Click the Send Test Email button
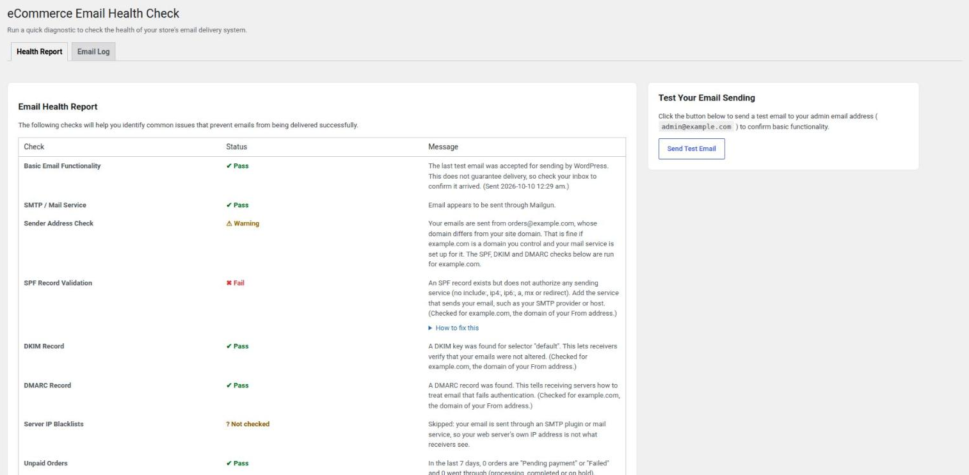969x475 pixels. pyautogui.click(x=691, y=149)
